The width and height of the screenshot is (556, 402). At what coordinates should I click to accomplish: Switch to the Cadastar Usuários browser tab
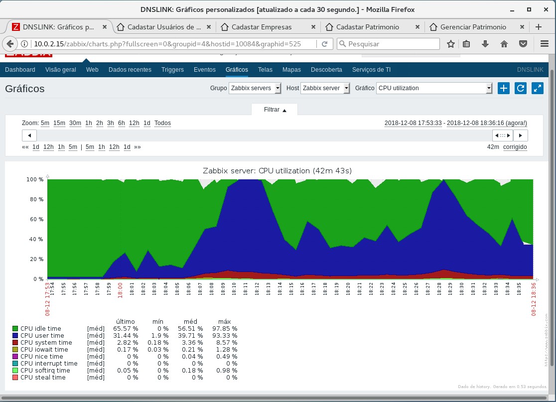(164, 27)
